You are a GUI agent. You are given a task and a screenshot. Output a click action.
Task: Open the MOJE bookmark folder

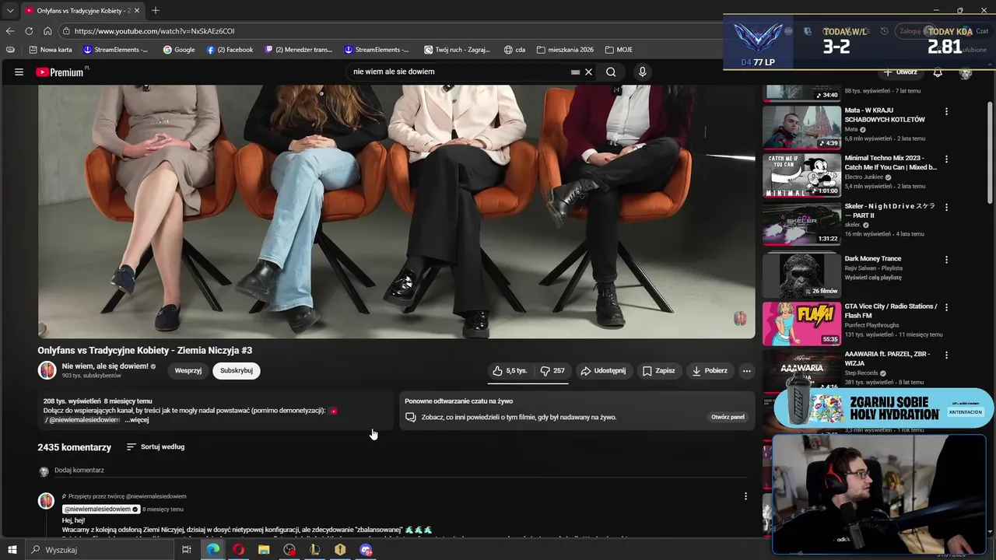(619, 50)
